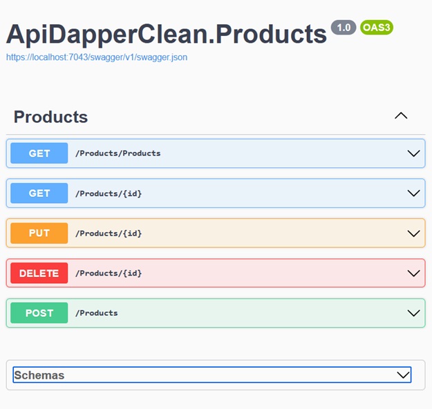432x409 pixels.
Task: Click the OAS3 badge next to the title
Action: [x=377, y=28]
